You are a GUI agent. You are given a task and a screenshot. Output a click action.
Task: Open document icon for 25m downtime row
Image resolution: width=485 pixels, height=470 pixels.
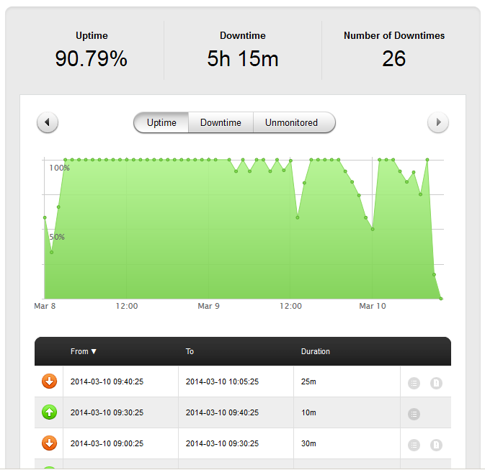click(x=436, y=383)
